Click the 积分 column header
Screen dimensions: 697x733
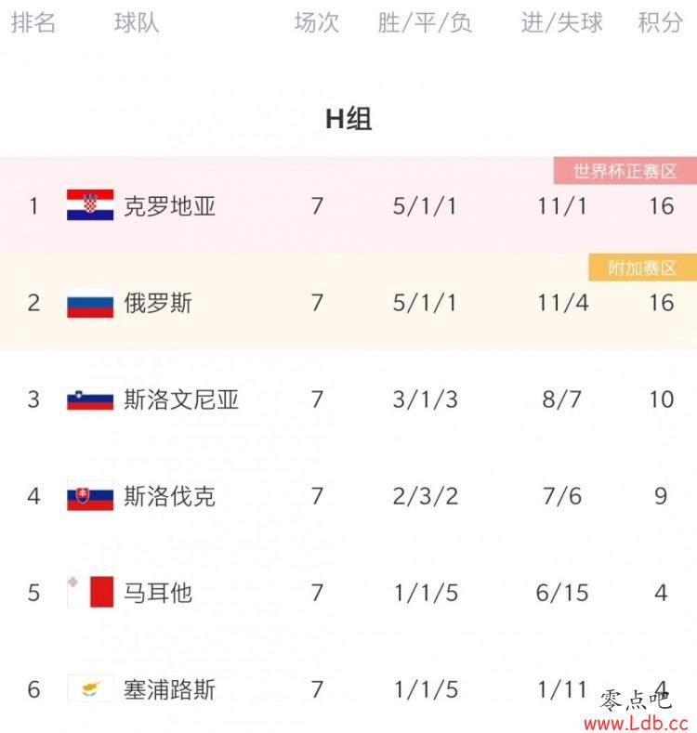661,22
